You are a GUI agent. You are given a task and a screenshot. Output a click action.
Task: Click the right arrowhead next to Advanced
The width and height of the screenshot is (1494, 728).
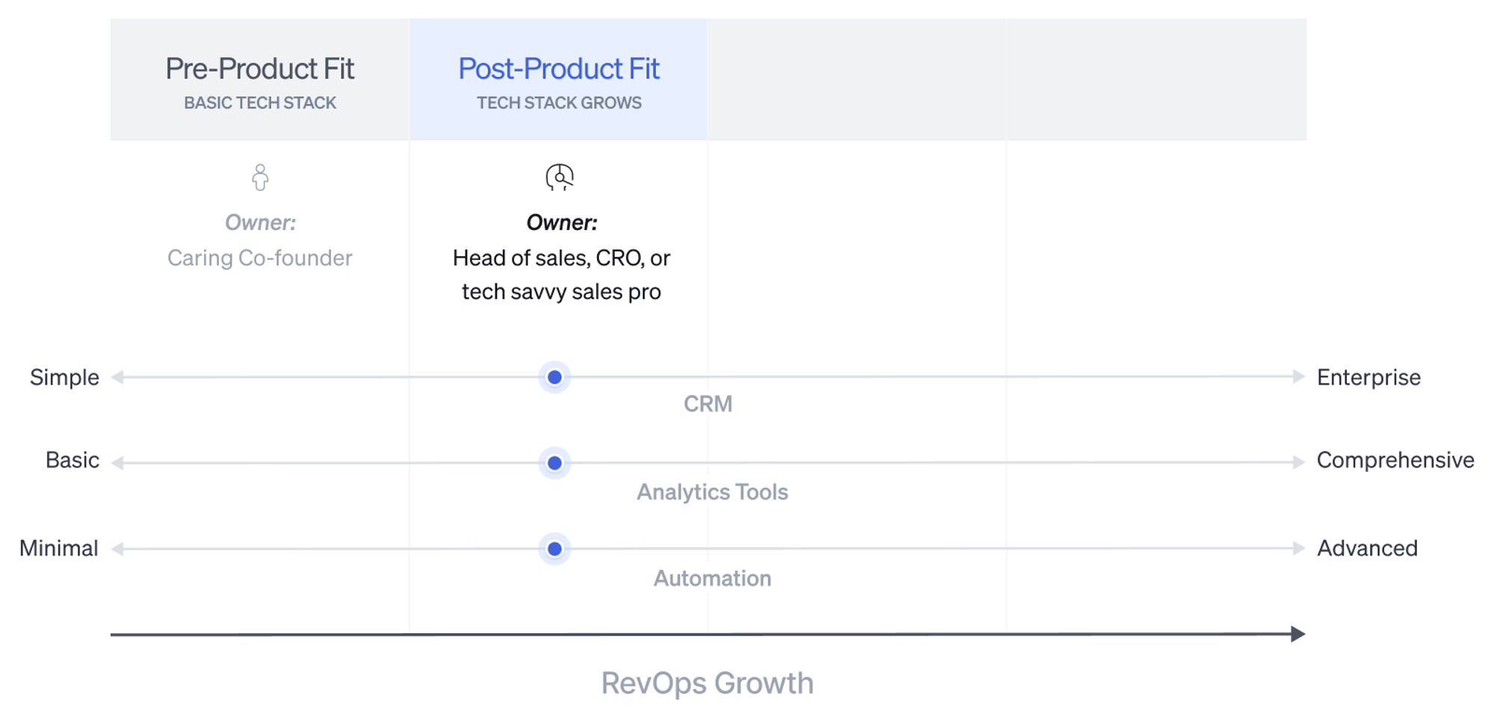(x=1299, y=549)
